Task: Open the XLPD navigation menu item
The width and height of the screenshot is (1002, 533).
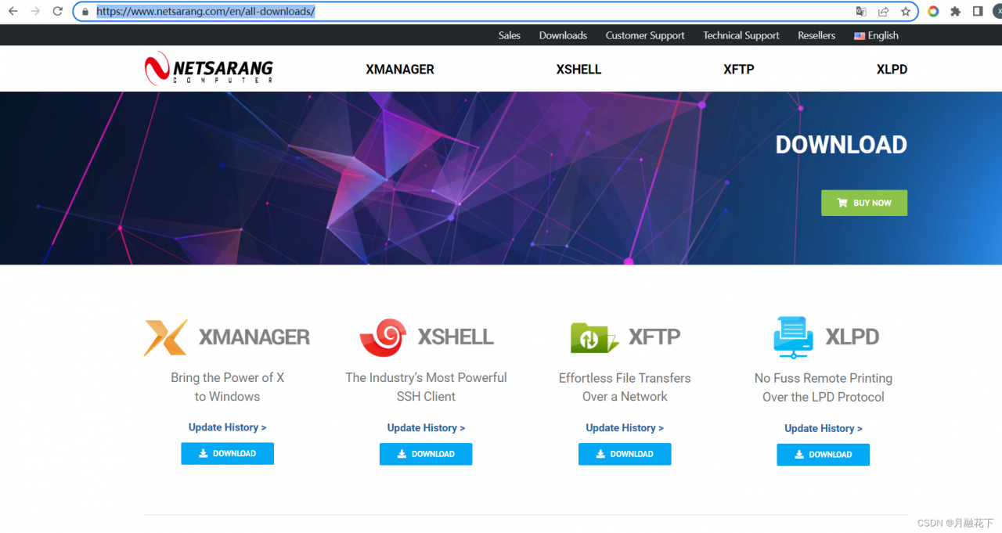Action: [x=892, y=69]
